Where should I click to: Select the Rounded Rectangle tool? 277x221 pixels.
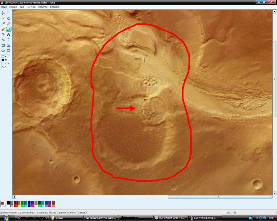(x=9, y=51)
